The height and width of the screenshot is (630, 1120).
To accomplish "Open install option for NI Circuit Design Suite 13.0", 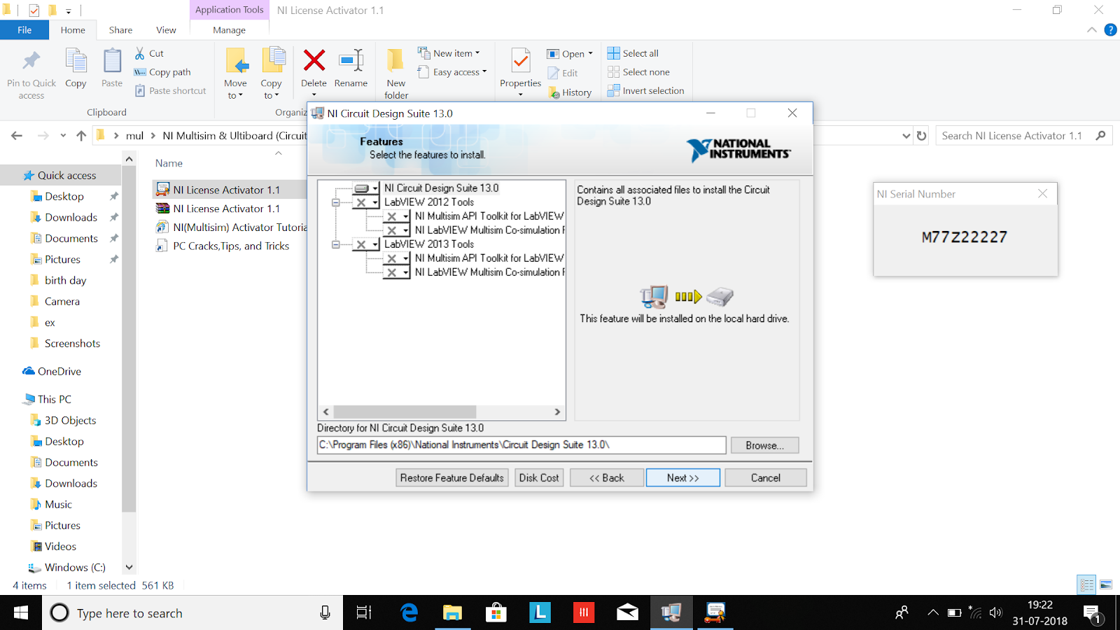I will pos(366,188).
